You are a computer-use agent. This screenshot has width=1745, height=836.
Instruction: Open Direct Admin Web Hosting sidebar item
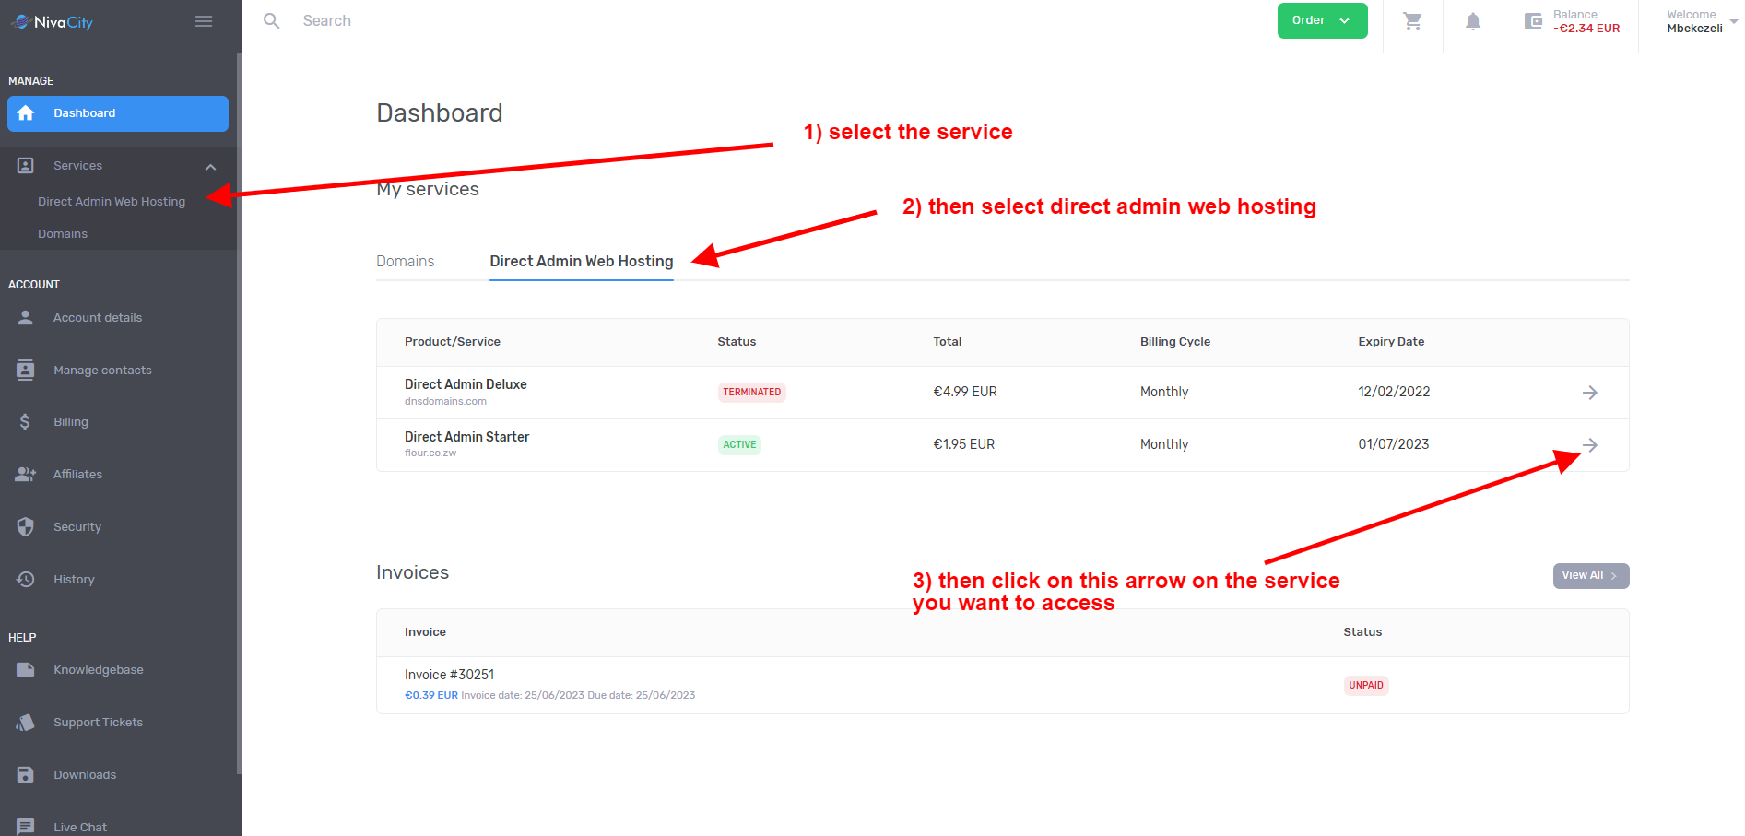click(112, 202)
